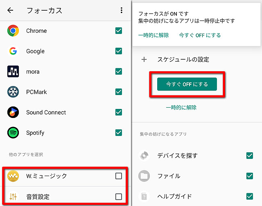
Task: Tap the back arrow beside フォーカス
Action: pyautogui.click(x=10, y=11)
